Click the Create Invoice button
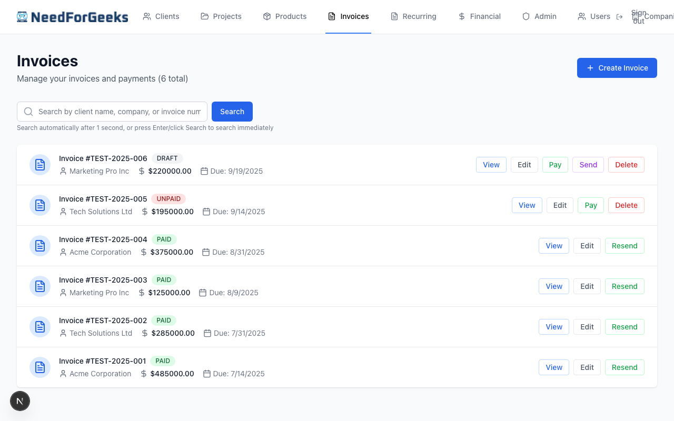Image resolution: width=674 pixels, height=421 pixels. click(x=617, y=68)
